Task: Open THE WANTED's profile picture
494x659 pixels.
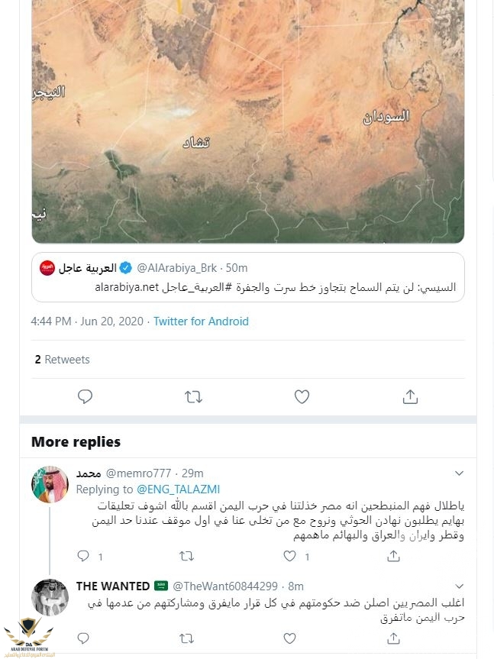Action: [50, 597]
